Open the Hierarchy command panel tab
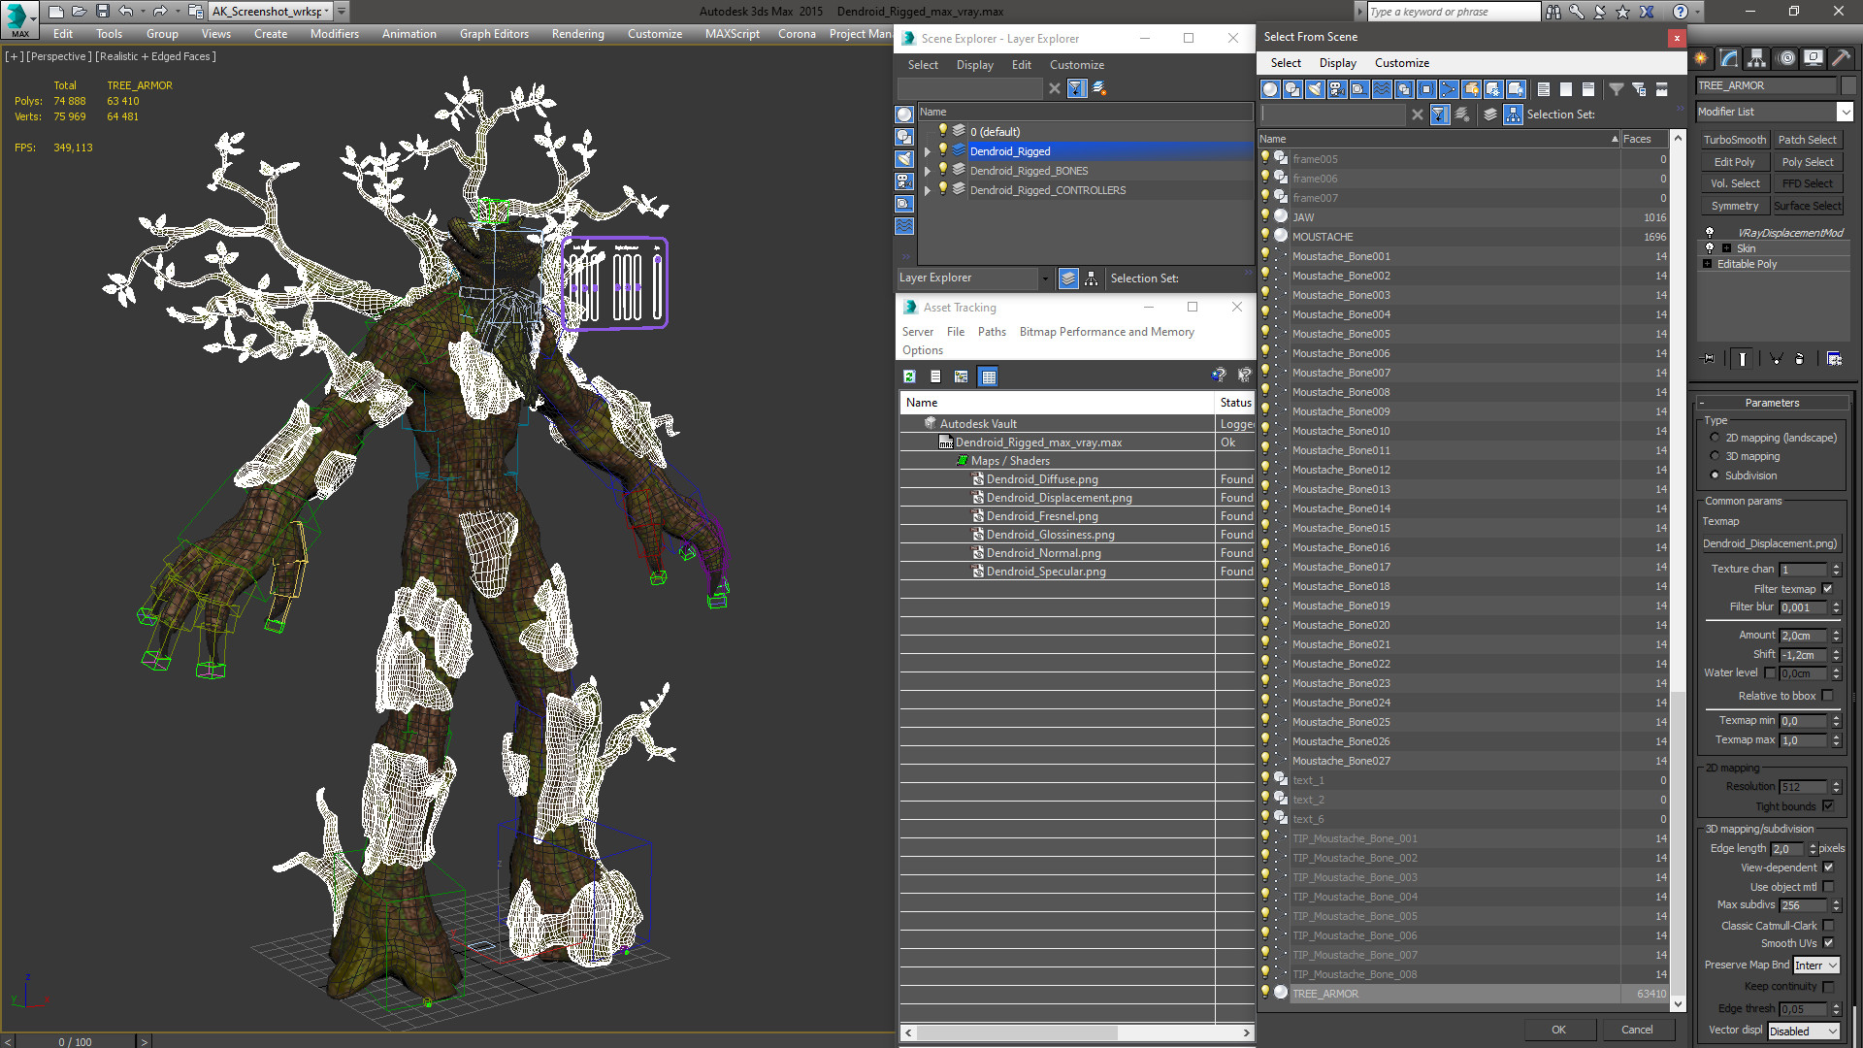Viewport: 1863px width, 1048px height. tap(1756, 58)
